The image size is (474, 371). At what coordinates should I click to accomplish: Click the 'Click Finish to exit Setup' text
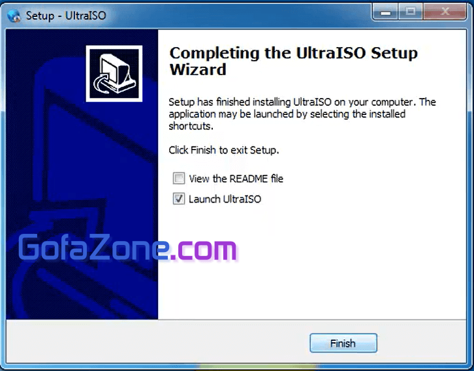(x=224, y=150)
